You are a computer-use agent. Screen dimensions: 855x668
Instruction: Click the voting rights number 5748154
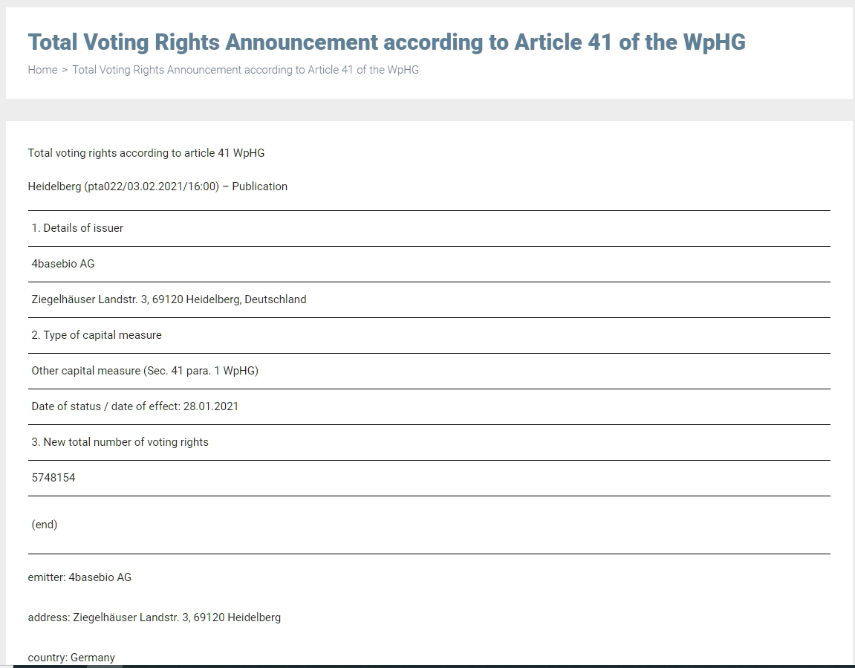53,478
